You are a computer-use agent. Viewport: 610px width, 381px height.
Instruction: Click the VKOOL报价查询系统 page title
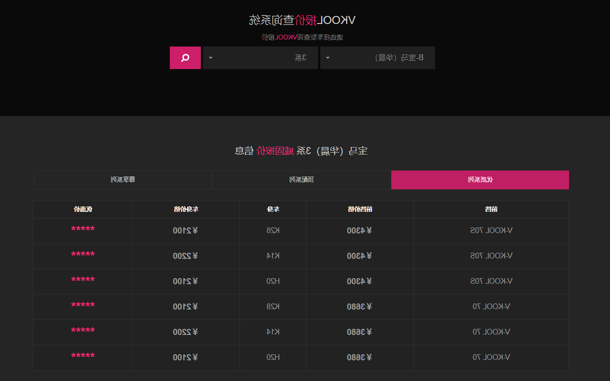(x=302, y=20)
